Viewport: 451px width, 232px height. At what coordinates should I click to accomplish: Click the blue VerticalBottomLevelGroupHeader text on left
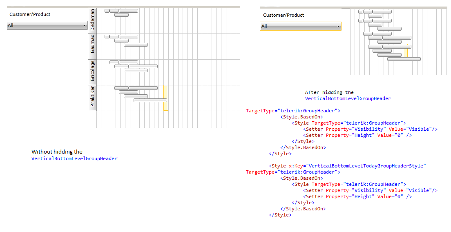[74, 158]
